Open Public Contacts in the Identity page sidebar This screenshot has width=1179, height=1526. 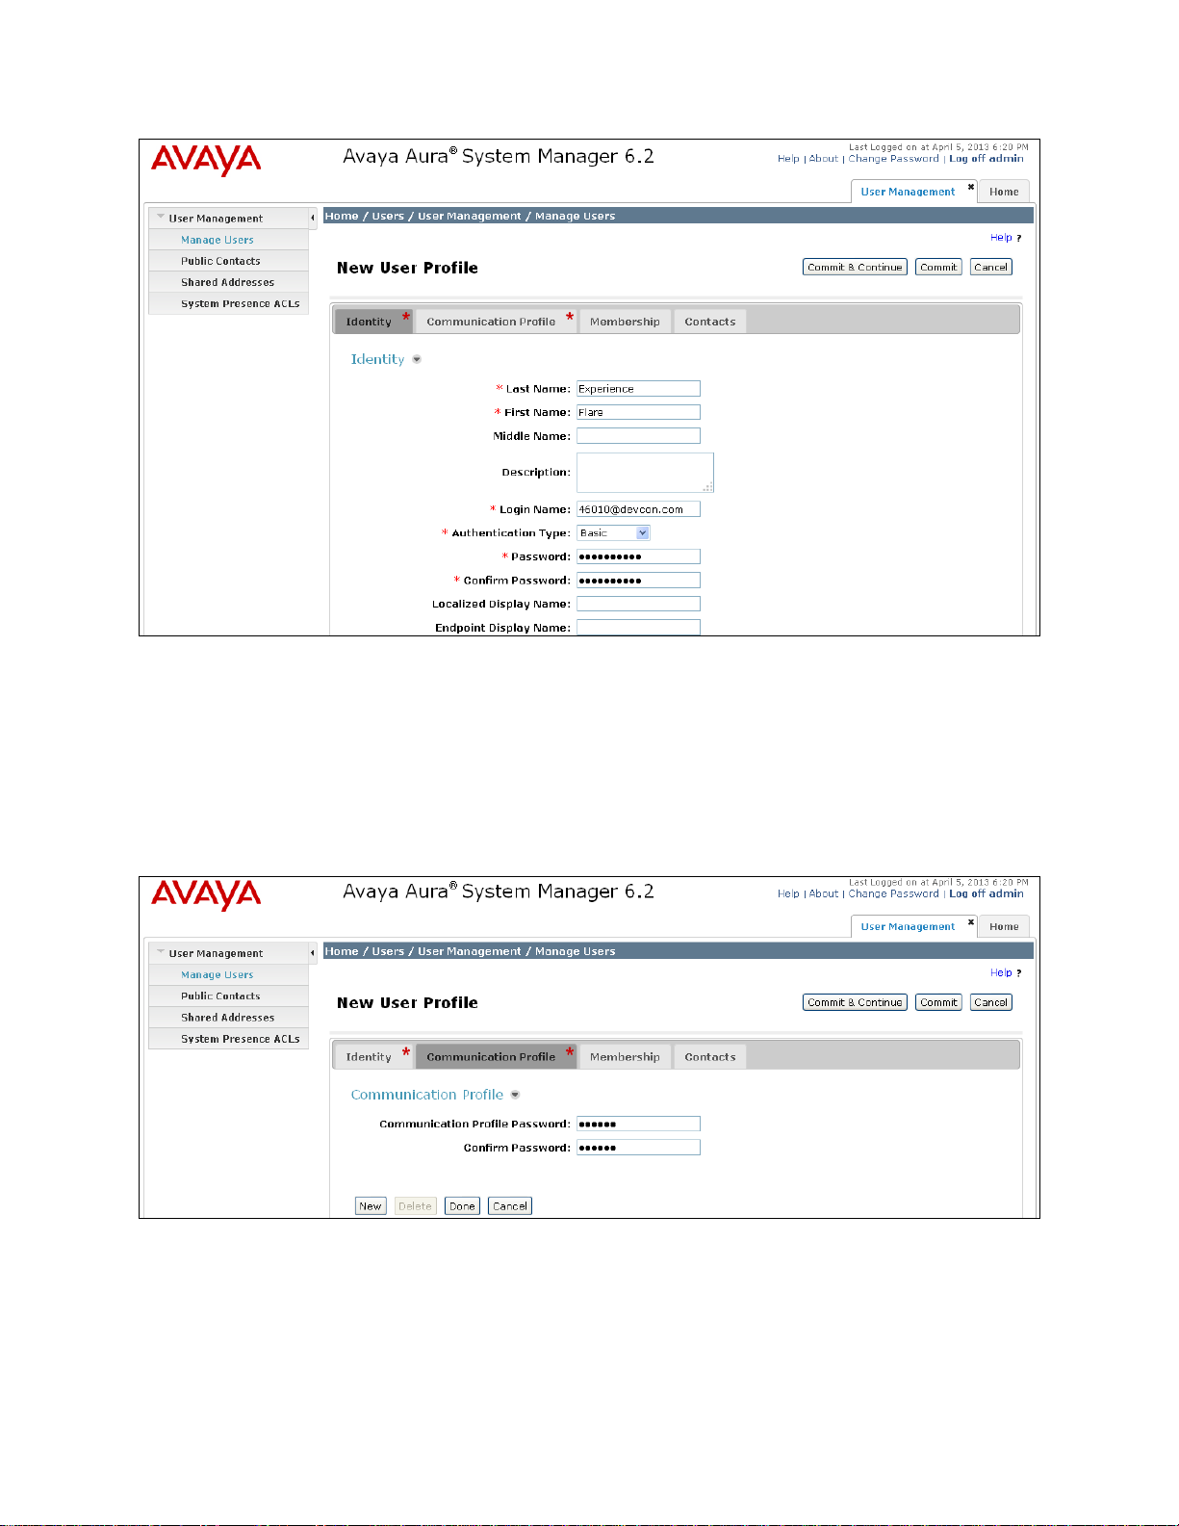pos(220,261)
